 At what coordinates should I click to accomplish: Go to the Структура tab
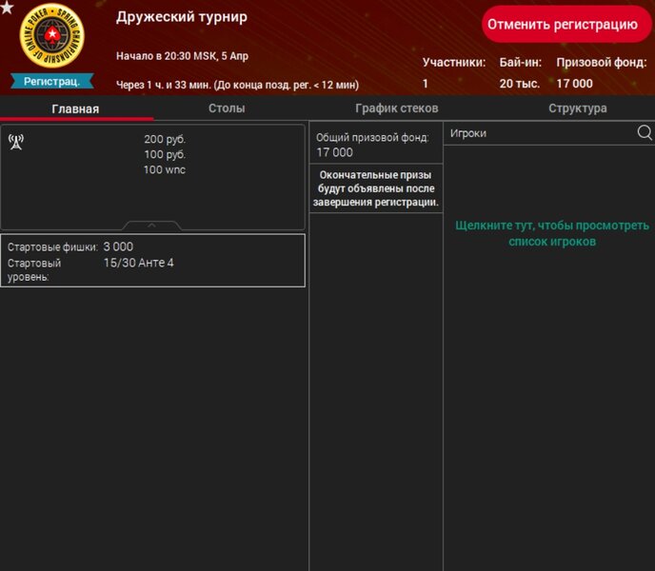click(x=577, y=108)
